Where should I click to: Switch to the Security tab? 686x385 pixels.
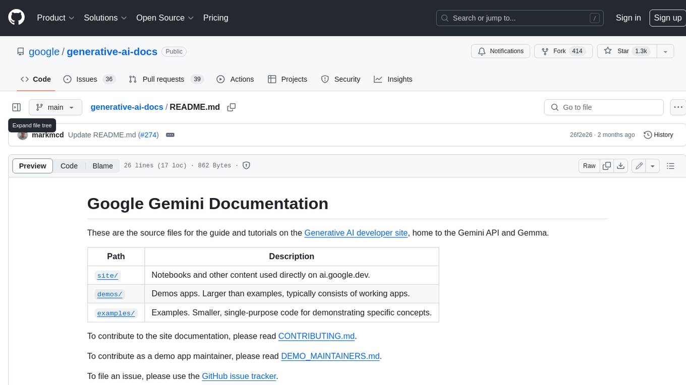pyautogui.click(x=341, y=79)
